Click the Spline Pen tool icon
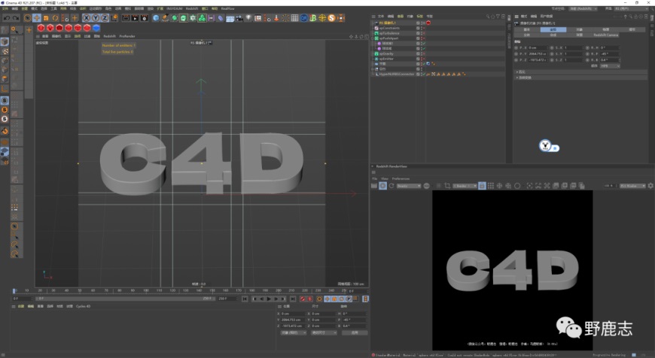Image resolution: width=655 pixels, height=358 pixels. tap(165, 18)
